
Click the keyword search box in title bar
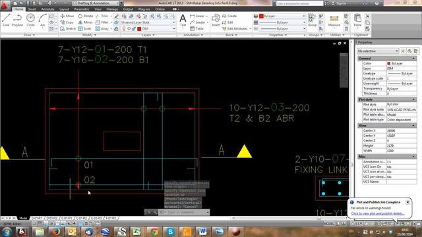click(299, 3)
